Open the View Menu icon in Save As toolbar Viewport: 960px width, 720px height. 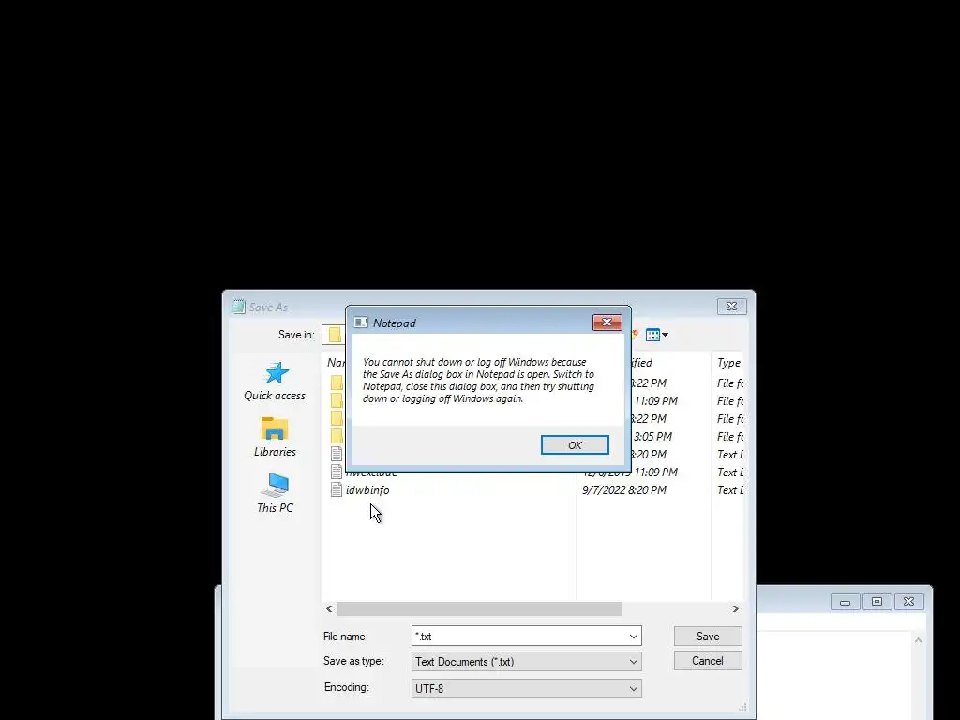click(652, 335)
